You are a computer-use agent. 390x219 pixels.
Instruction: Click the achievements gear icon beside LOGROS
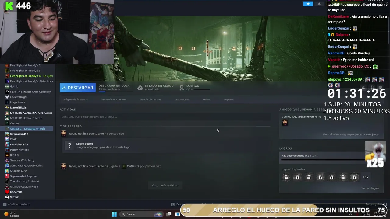point(182,88)
